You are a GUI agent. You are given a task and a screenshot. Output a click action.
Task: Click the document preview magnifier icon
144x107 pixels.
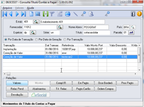pos(91,14)
